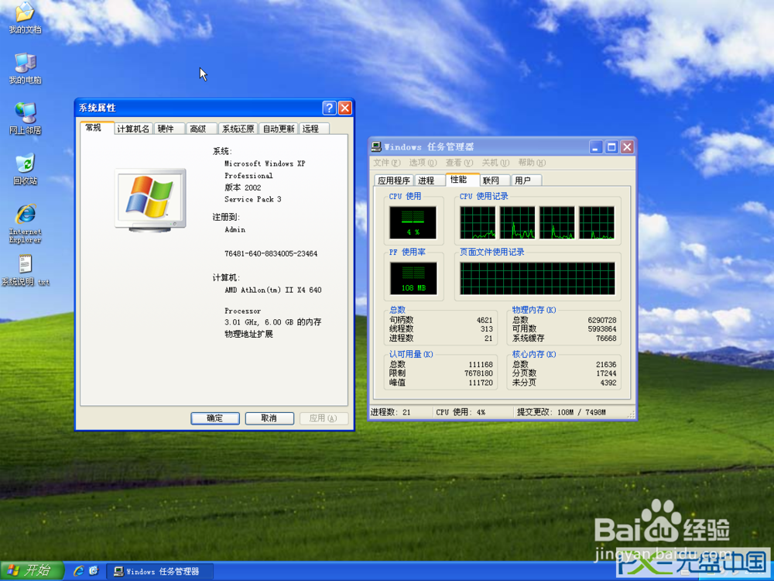Click the 分页数 17244 row
The height and width of the screenshot is (581, 774).
point(564,373)
